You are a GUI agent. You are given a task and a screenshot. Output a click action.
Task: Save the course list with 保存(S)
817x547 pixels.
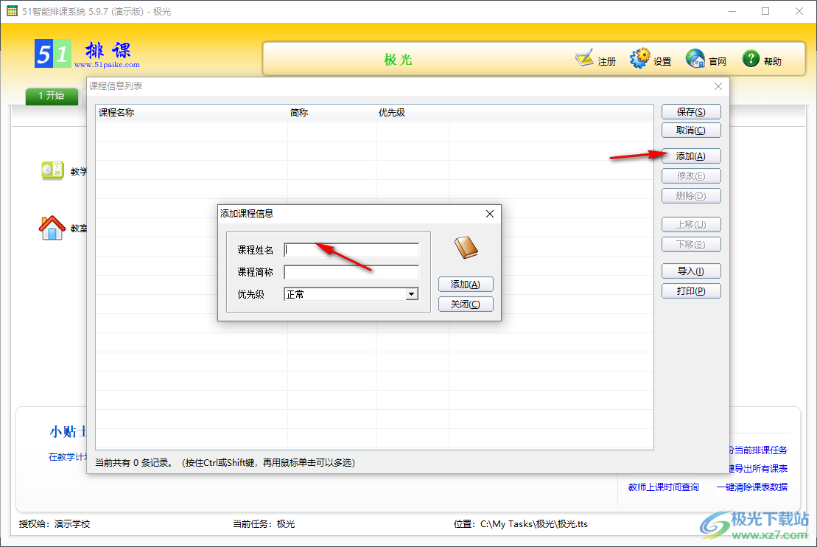click(x=691, y=111)
